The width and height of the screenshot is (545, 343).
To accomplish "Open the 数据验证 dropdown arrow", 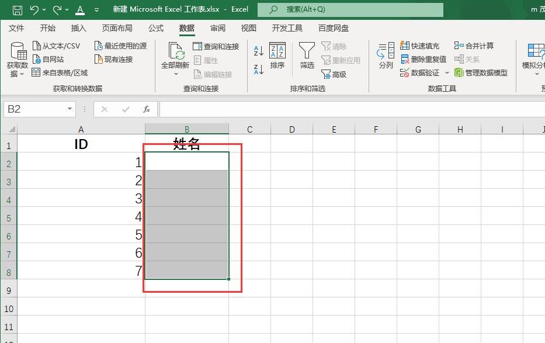I will pos(448,72).
